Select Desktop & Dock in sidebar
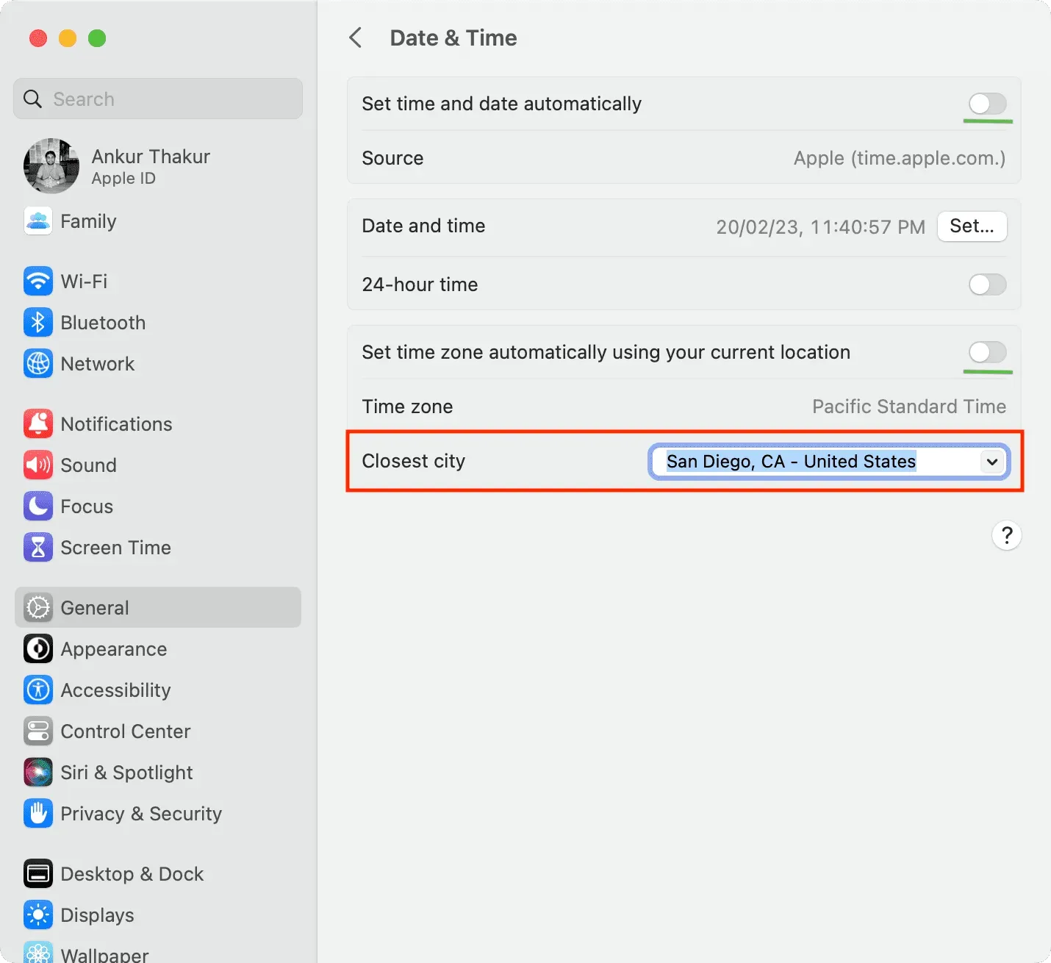The image size is (1051, 963). tap(132, 874)
